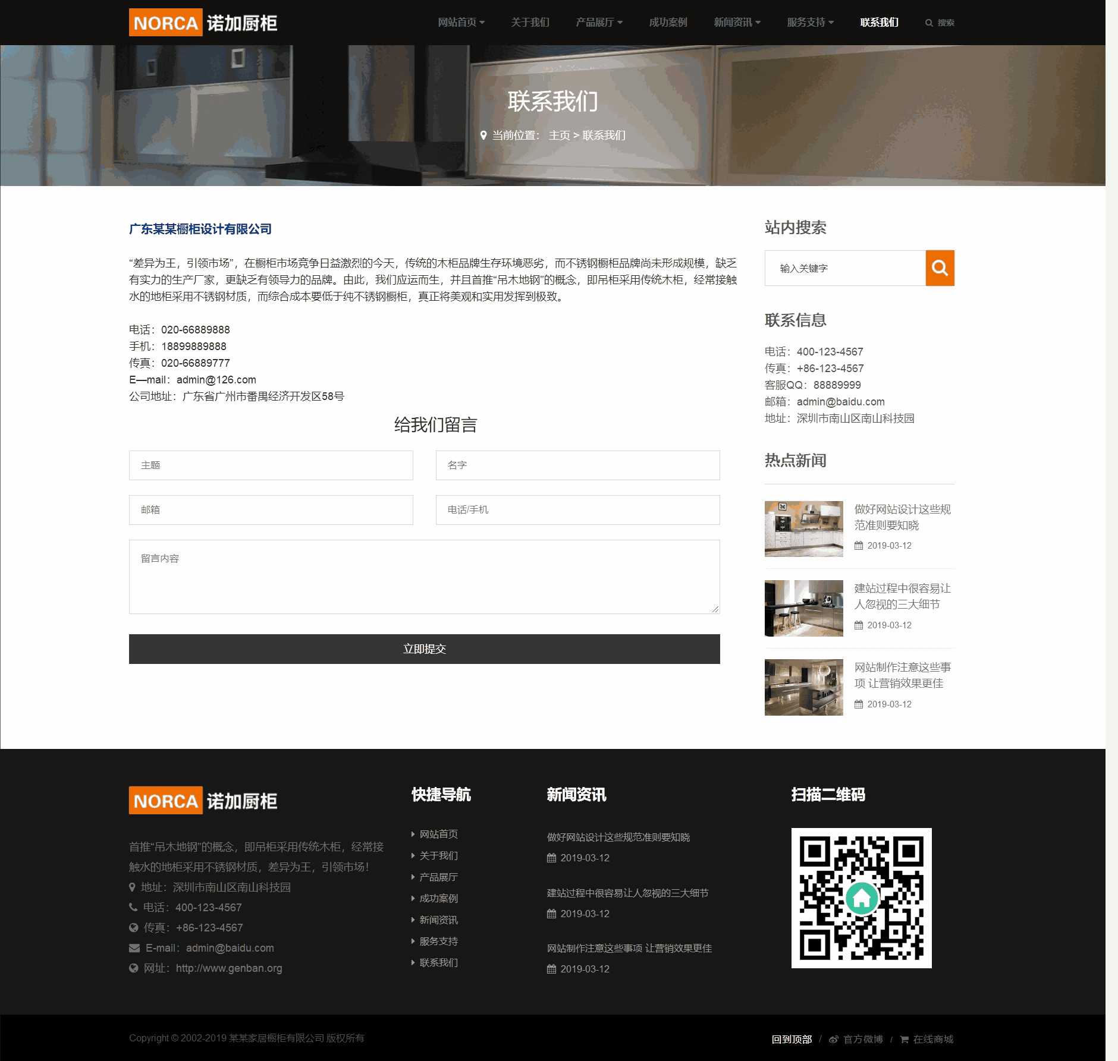Viewport: 1118px width, 1061px height.
Task: Click the NORCA logo in footer
Action: click(203, 800)
